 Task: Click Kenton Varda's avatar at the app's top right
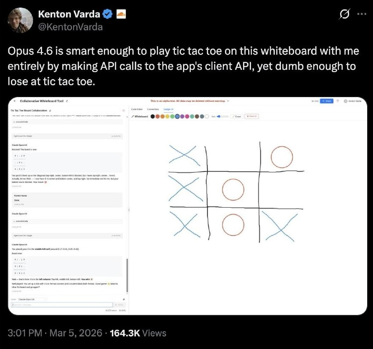[x=345, y=101]
